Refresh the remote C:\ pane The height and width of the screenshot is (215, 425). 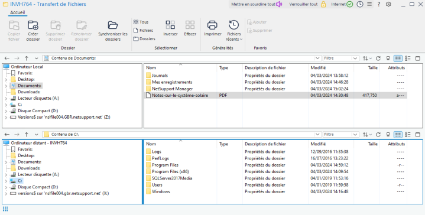point(378,135)
